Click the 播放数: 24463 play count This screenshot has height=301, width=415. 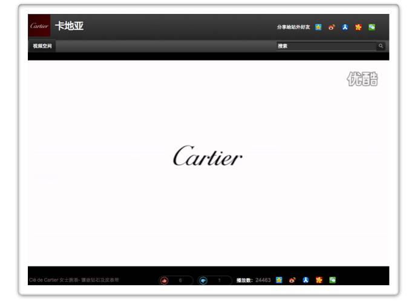tap(253, 280)
